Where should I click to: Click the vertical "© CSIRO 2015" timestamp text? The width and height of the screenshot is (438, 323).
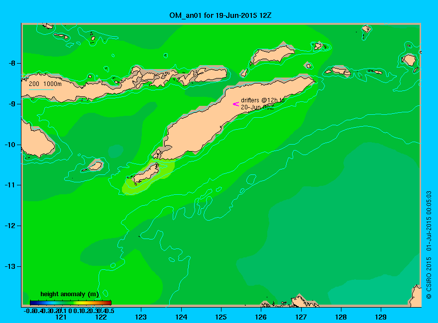coord(429,245)
